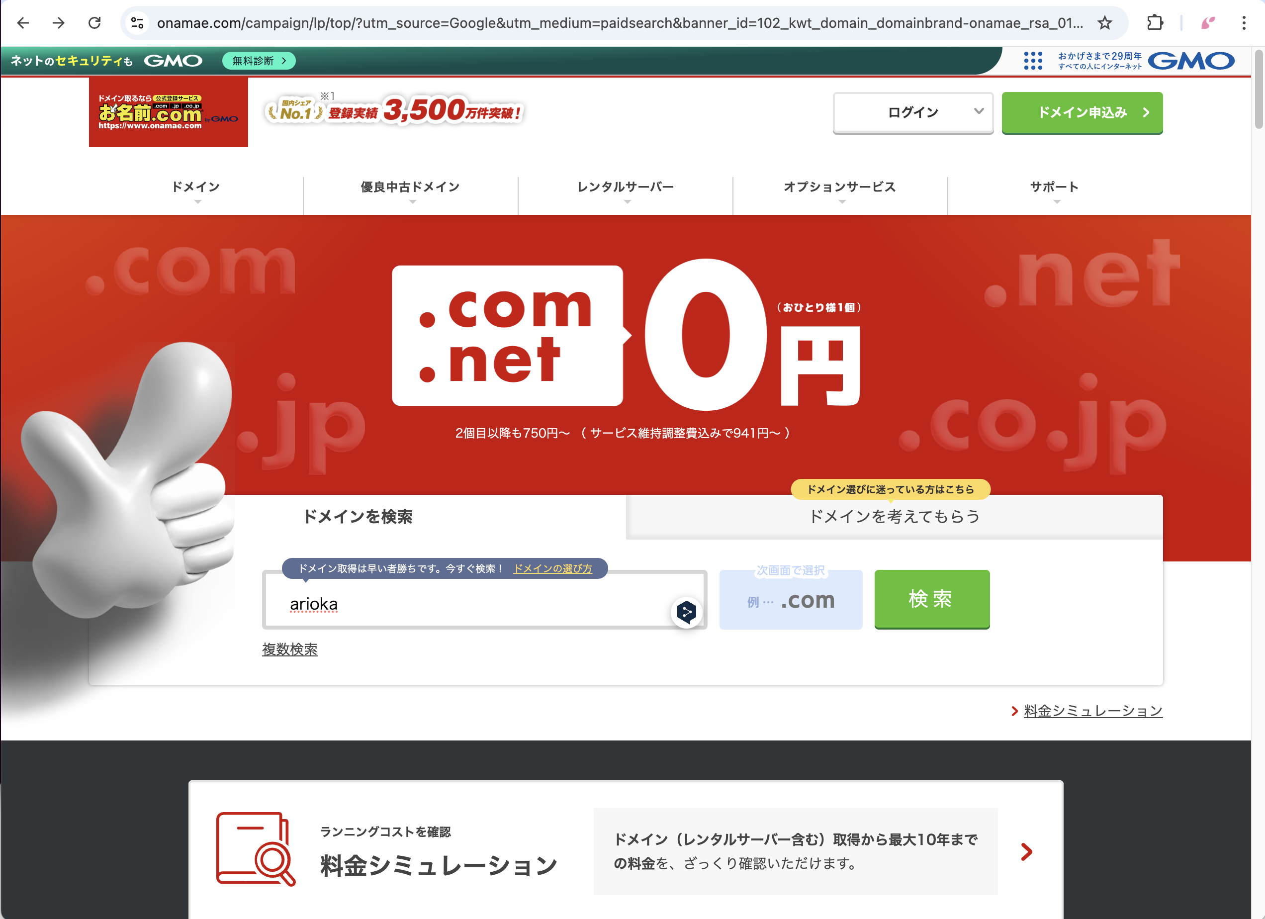Image resolution: width=1265 pixels, height=919 pixels.
Task: Open the サポート menu
Action: tap(1053, 187)
